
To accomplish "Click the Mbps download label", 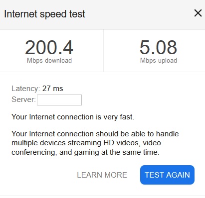I will (x=49, y=60).
